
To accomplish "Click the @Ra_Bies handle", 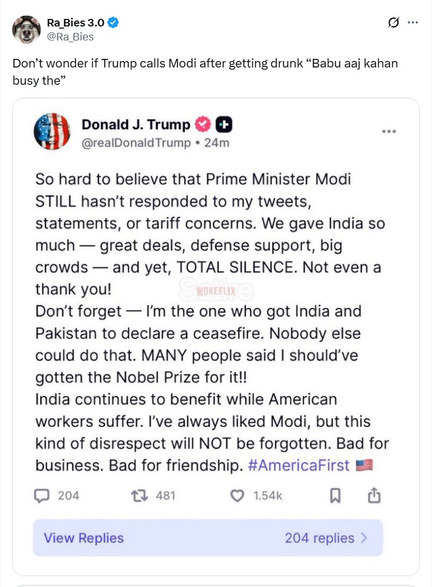I will (x=70, y=37).
